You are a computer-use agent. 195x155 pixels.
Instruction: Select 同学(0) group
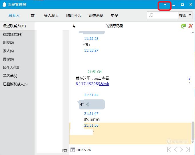(x=17, y=59)
